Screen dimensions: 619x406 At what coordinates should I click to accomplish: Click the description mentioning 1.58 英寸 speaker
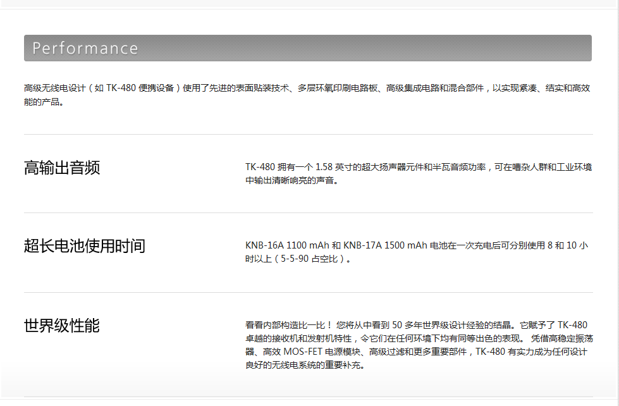click(x=419, y=174)
